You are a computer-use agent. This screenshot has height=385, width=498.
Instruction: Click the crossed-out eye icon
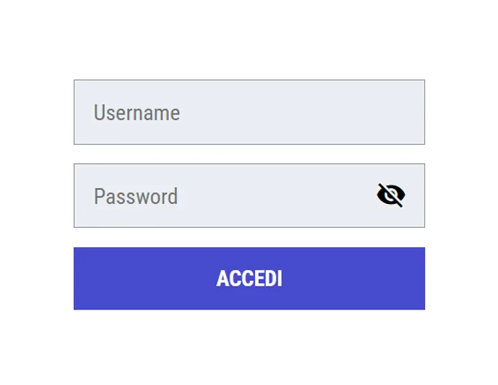pyautogui.click(x=391, y=195)
